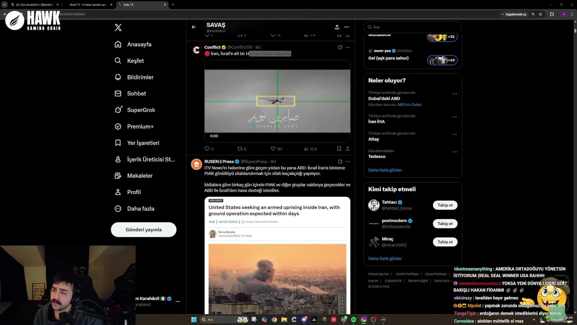Open Windows Start menu
The width and height of the screenshot is (577, 325).
coord(194,320)
